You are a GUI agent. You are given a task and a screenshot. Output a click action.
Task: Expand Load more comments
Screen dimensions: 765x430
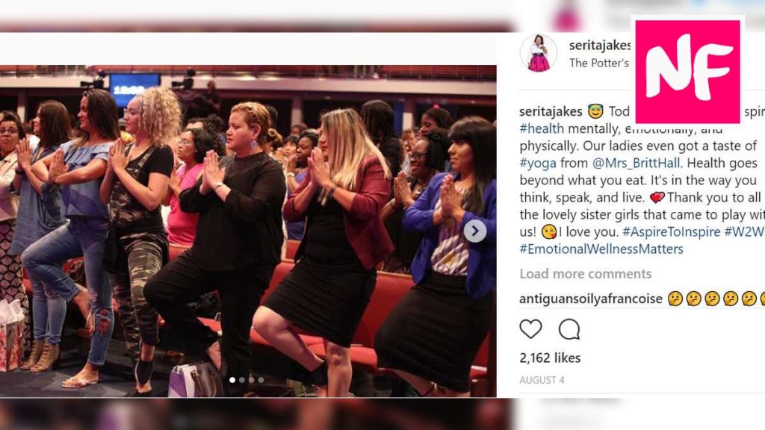click(x=586, y=273)
